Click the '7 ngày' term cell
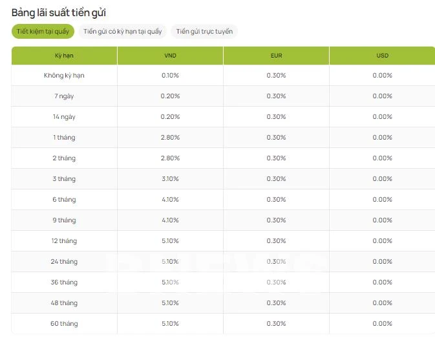The image size is (435, 342). [64, 96]
